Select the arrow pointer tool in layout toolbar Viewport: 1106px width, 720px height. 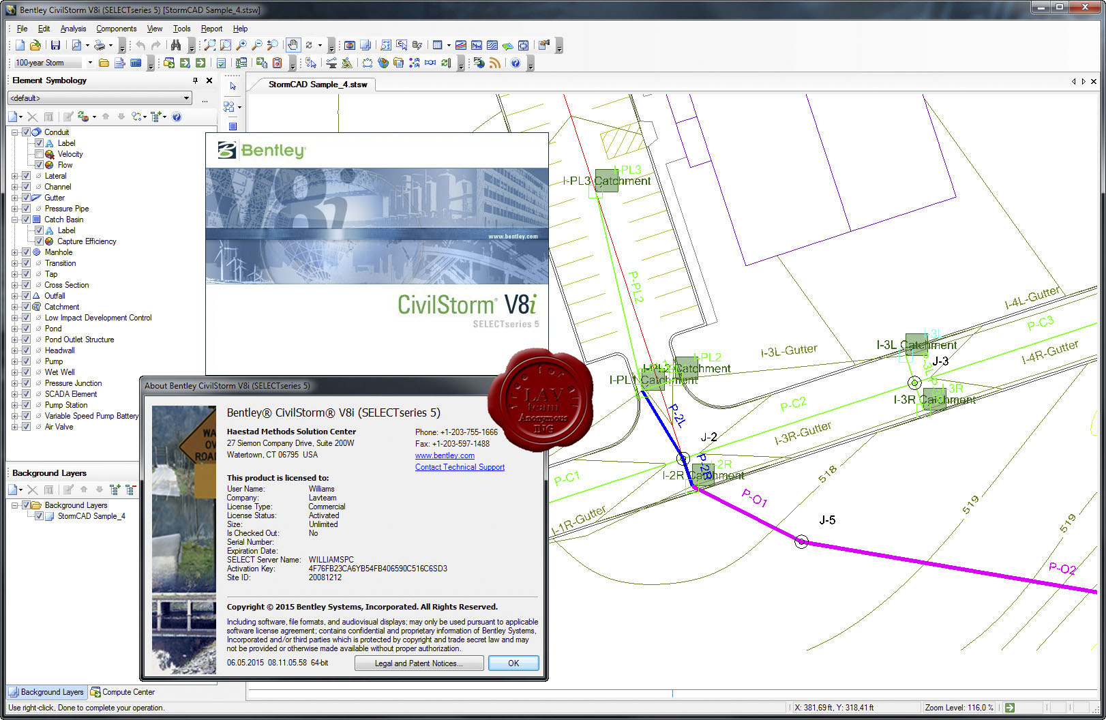tap(233, 87)
